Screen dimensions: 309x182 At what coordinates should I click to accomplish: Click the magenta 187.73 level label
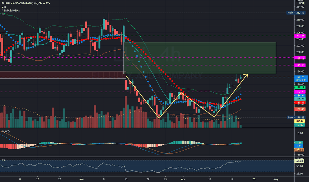pyautogui.click(x=300, y=92)
